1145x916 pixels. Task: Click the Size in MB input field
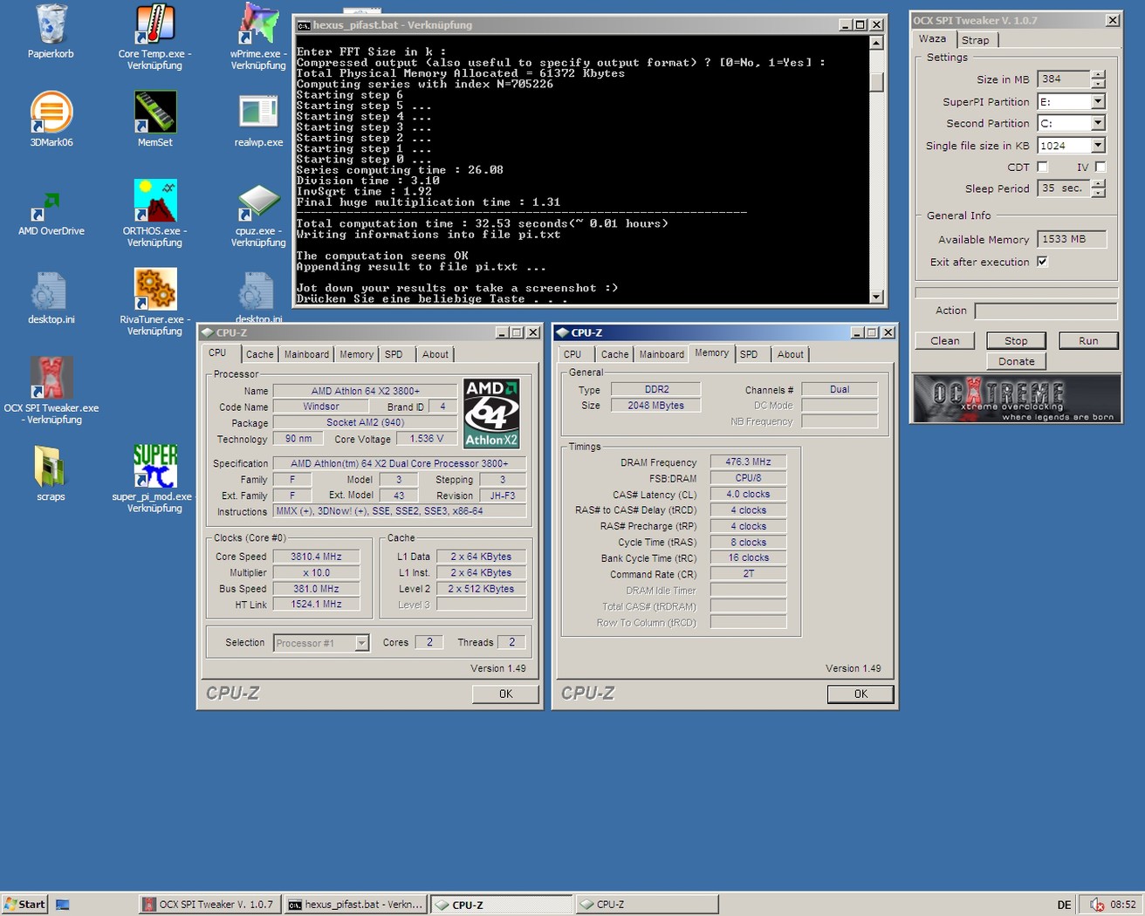[x=1064, y=79]
